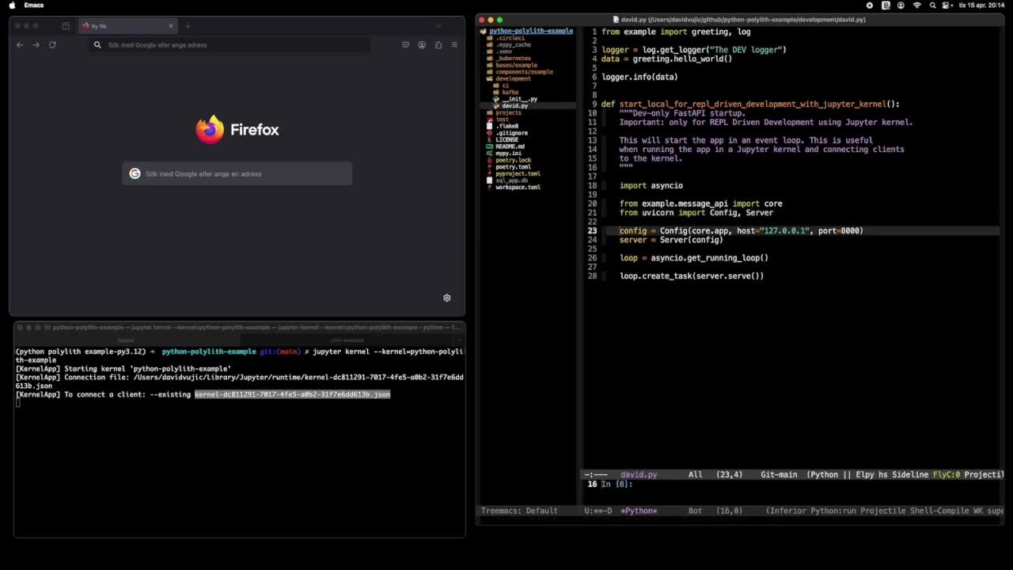1013x570 pixels.
Task: Expand the .venv folder in Treemacs
Action: [504, 51]
